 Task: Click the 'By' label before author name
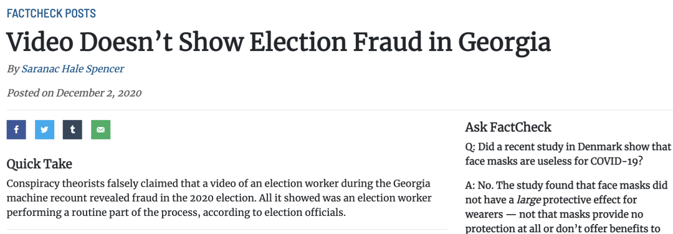(13, 68)
